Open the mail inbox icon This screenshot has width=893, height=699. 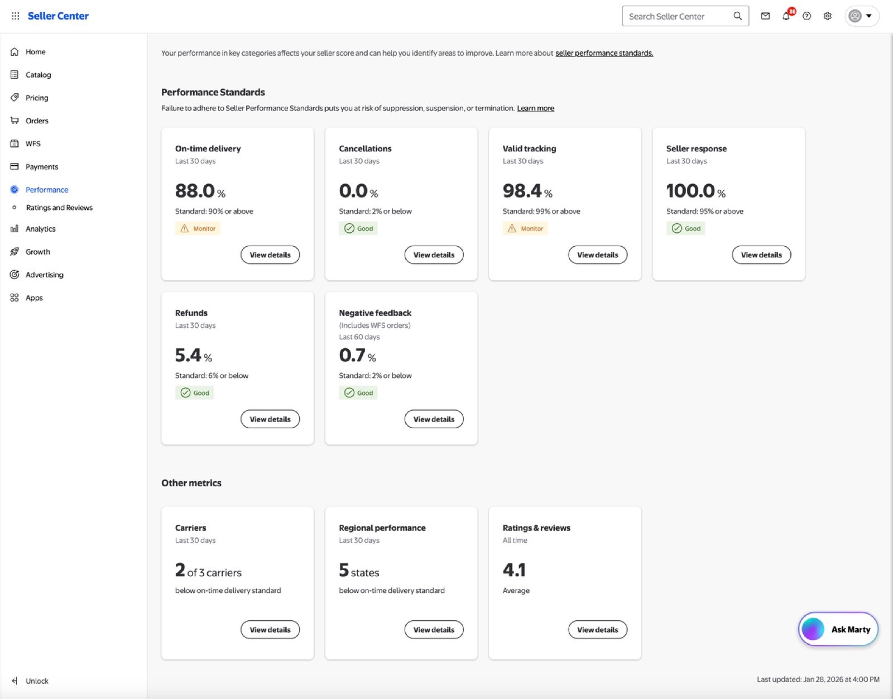765,16
